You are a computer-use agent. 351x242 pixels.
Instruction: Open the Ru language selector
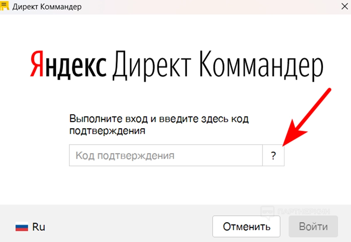pos(30,227)
